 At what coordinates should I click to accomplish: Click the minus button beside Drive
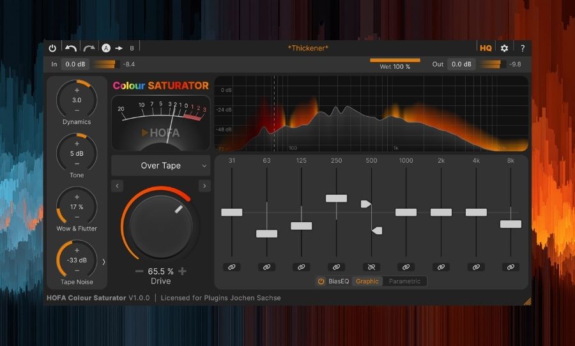tap(139, 271)
